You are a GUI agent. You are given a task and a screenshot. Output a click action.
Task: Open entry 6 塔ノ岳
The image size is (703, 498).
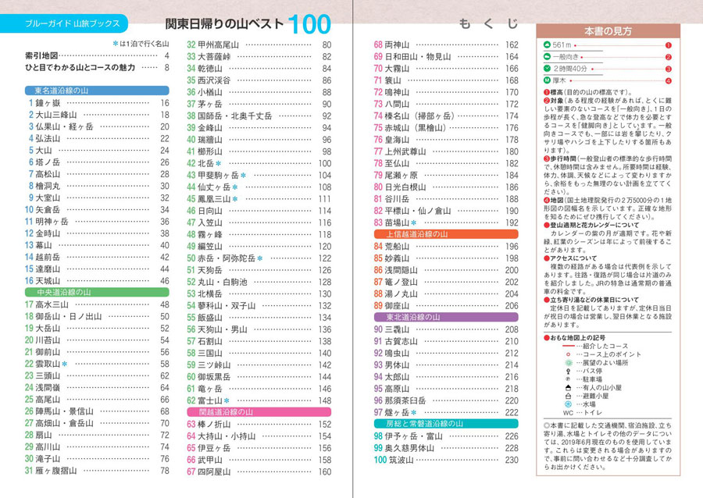coord(97,162)
